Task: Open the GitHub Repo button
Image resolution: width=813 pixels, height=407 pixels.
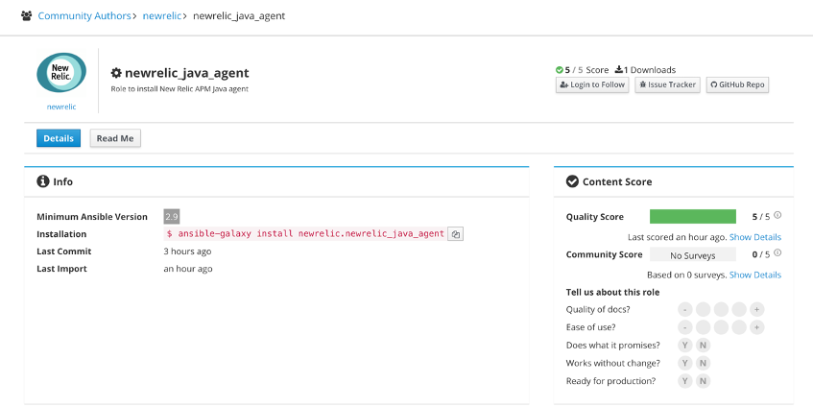Action: coord(737,84)
